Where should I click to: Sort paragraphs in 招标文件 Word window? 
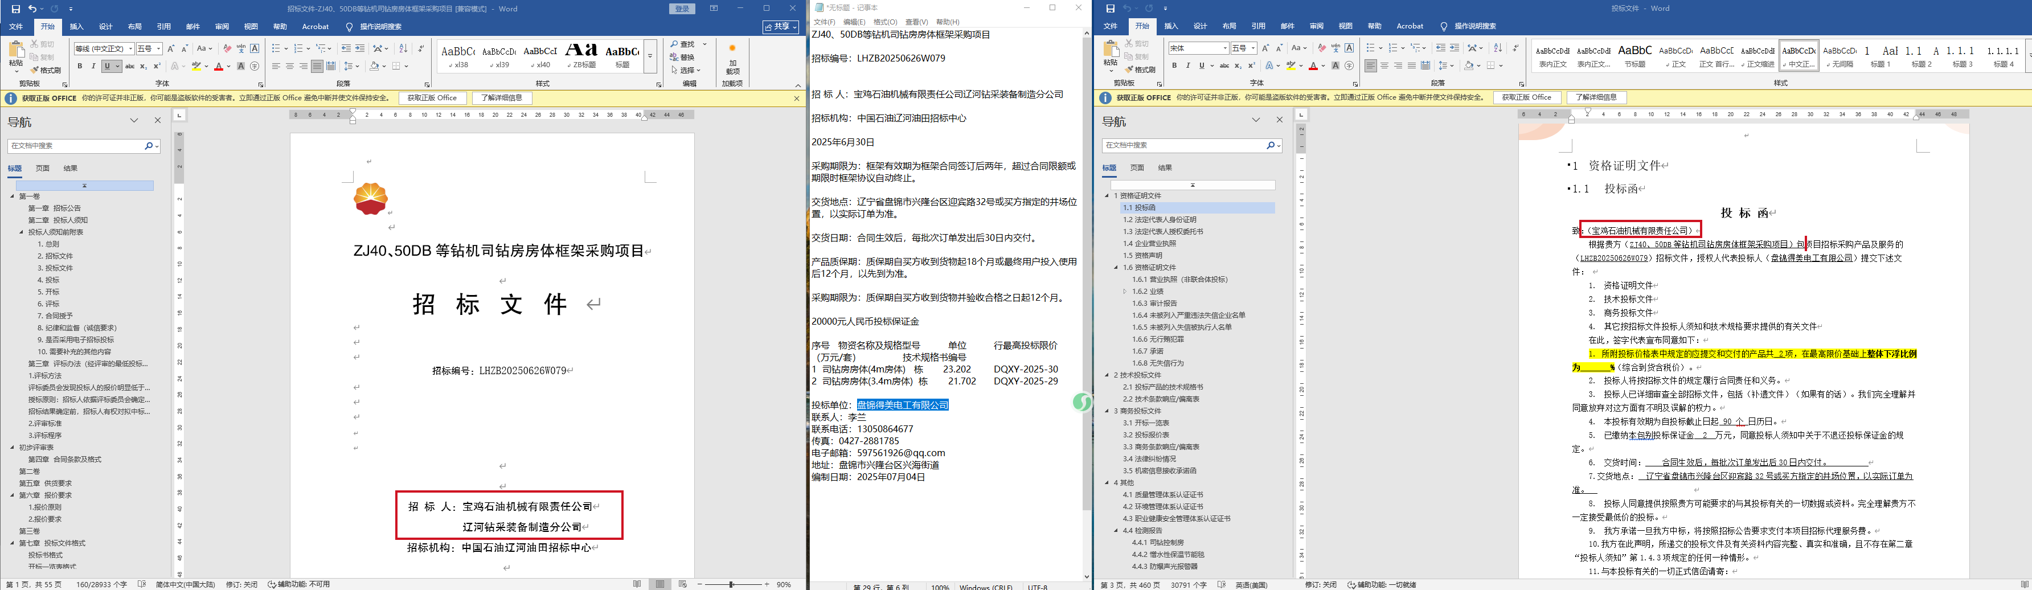tap(404, 49)
